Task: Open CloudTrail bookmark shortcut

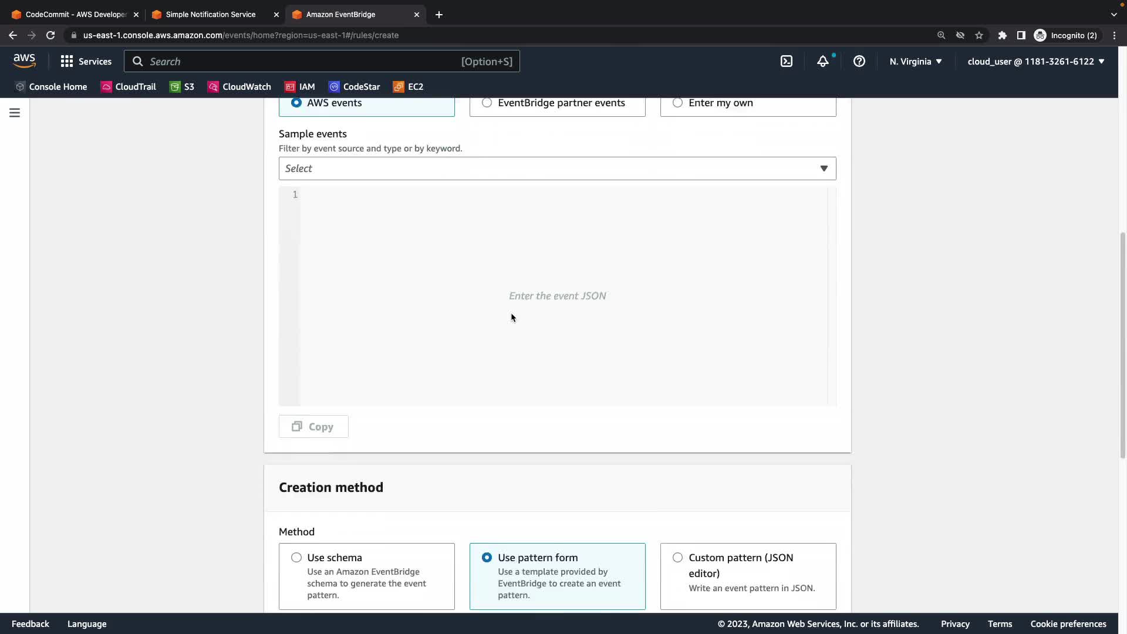Action: [129, 86]
